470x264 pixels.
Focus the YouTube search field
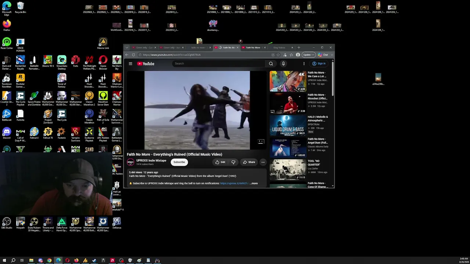(219, 63)
